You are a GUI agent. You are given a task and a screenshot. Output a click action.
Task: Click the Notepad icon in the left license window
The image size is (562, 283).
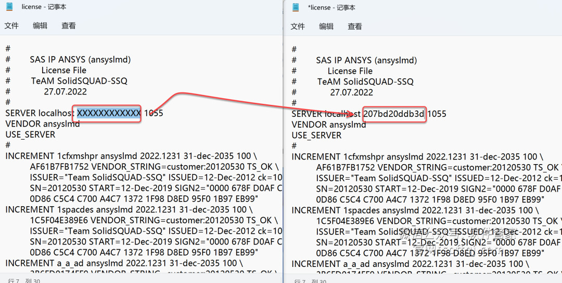[x=9, y=7]
